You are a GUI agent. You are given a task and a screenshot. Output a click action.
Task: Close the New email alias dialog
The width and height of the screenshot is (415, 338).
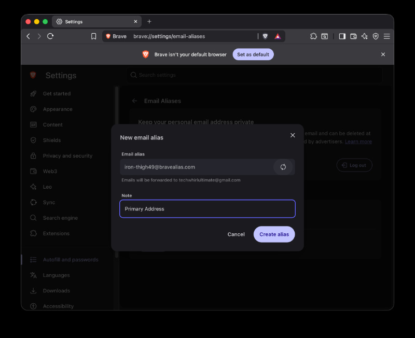click(293, 135)
